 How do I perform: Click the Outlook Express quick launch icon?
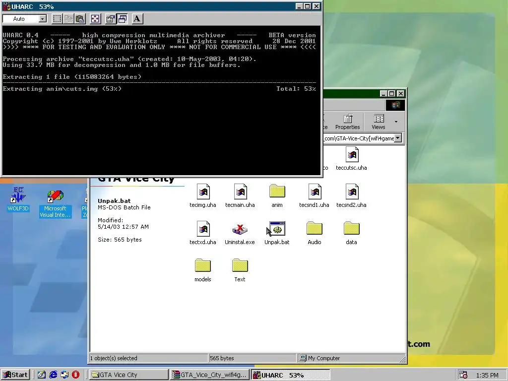coord(64,375)
